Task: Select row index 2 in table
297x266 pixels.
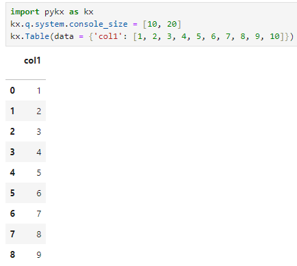Action: [12, 131]
